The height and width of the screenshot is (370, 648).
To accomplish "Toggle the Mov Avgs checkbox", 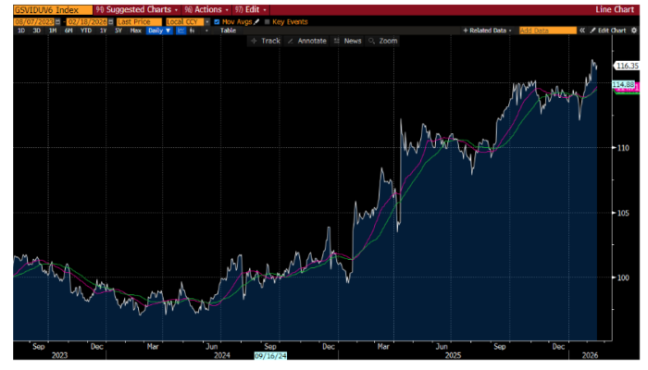I will 217,20.
